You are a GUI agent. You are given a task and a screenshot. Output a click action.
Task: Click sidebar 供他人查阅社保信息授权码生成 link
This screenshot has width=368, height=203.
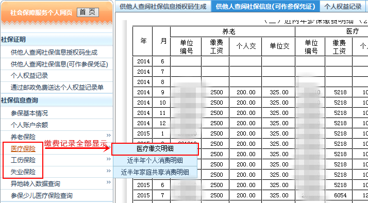(x=54, y=53)
